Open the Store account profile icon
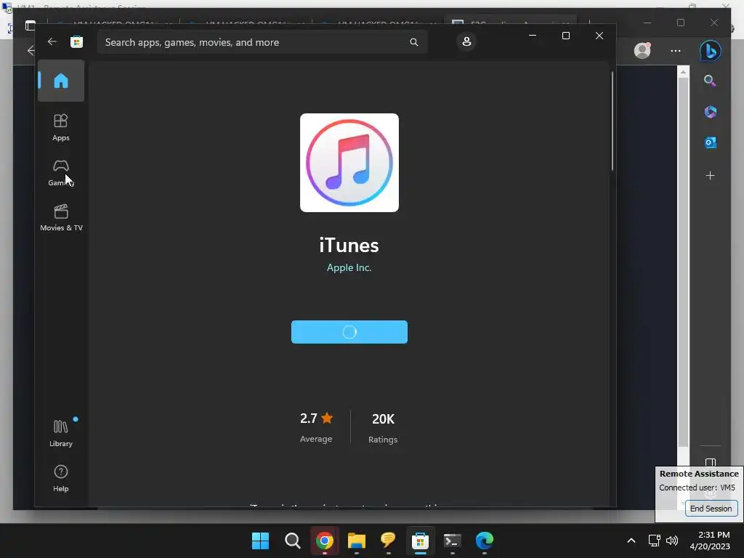Screen dimensions: 744x558 466,41
